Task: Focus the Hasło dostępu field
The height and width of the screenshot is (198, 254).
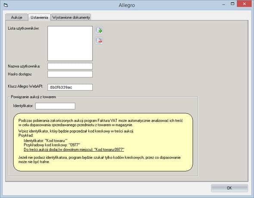Action: 70,74
